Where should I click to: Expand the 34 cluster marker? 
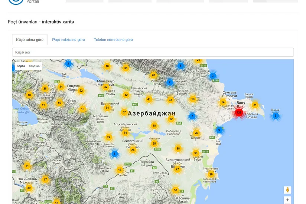coord(125,133)
